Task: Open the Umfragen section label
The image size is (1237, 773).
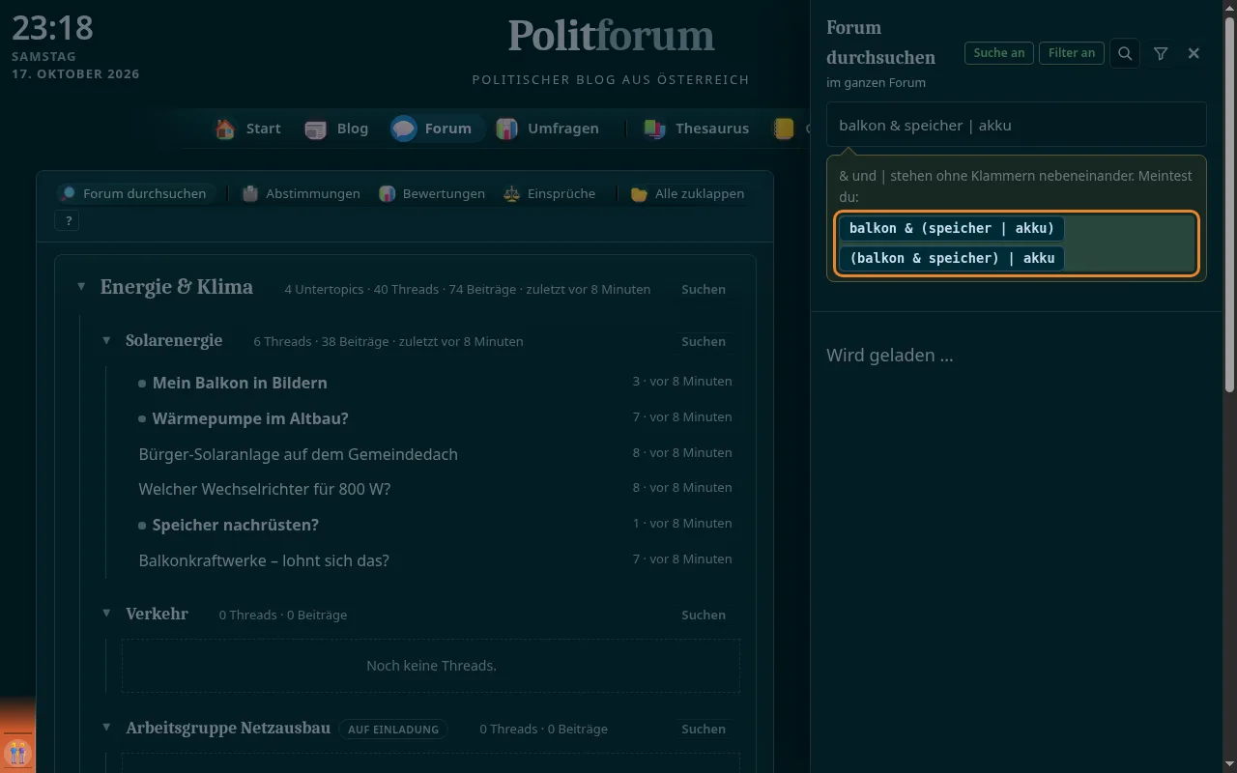Action: pos(563,129)
